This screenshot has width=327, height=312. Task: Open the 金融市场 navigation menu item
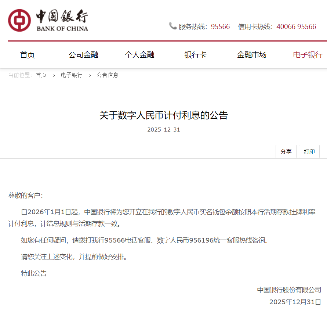[x=252, y=55]
